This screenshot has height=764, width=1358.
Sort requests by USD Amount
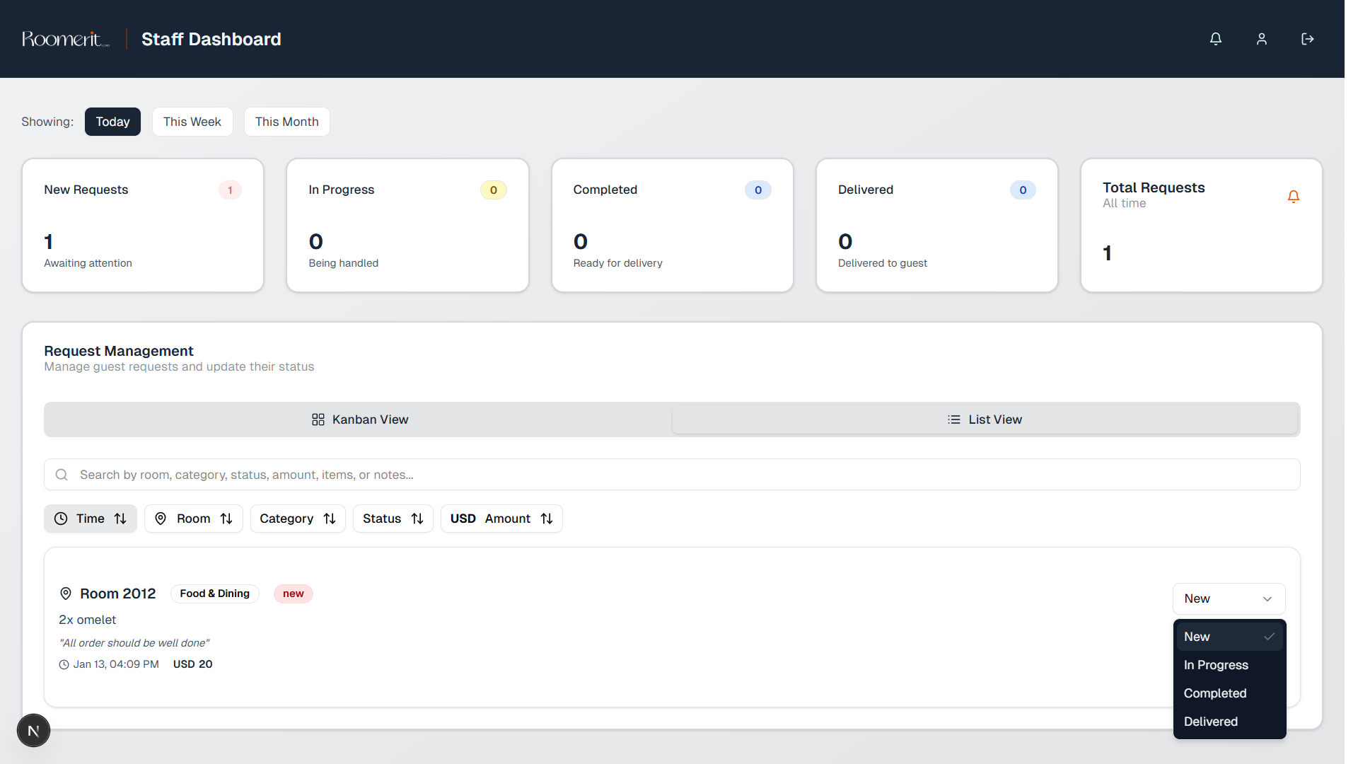click(x=501, y=519)
